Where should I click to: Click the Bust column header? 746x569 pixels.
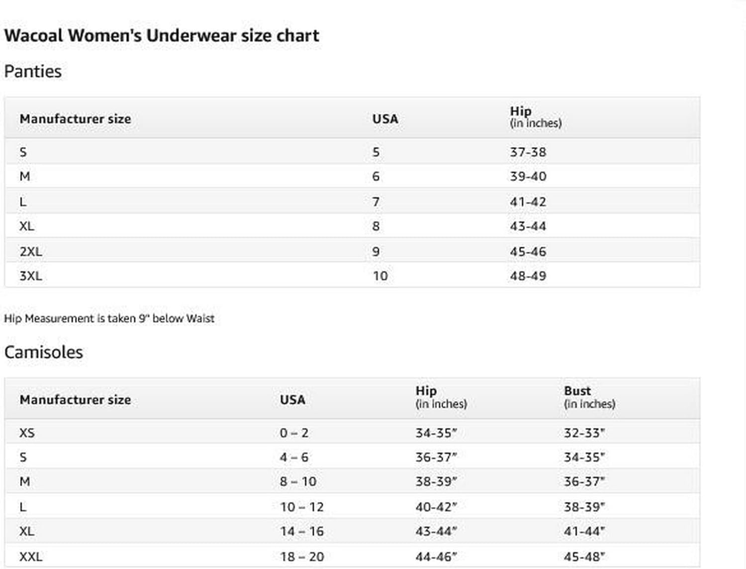(x=577, y=391)
